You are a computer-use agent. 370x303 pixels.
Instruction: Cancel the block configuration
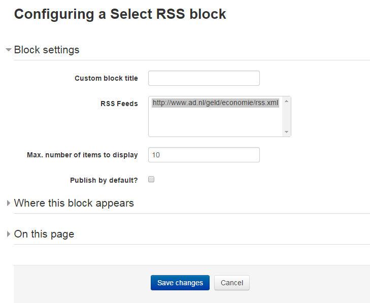(x=232, y=283)
